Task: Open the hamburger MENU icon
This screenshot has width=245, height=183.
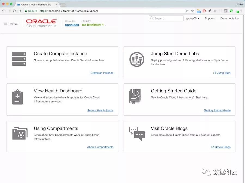Action: pyautogui.click(x=6, y=24)
